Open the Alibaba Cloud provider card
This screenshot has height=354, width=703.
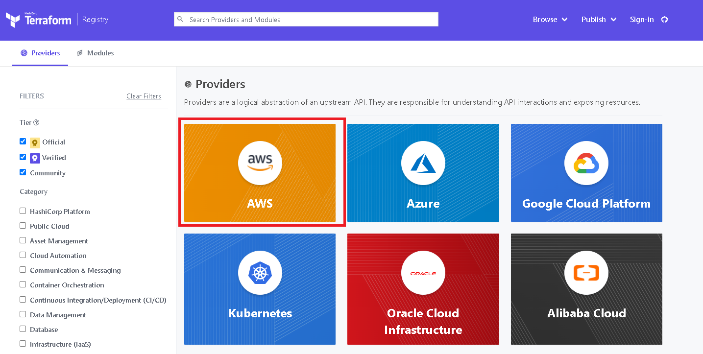coord(586,289)
